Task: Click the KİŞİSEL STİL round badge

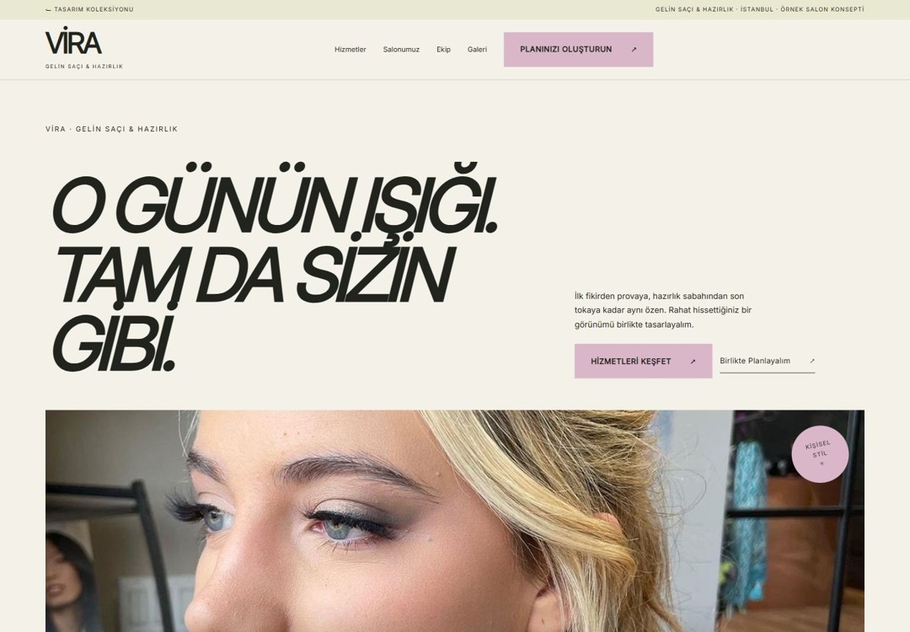Action: (820, 454)
